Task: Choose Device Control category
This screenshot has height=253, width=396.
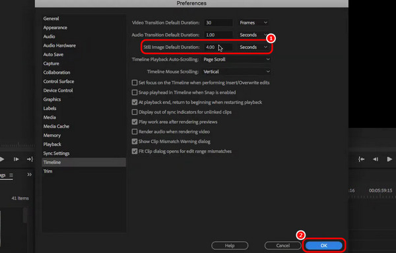Action: coord(58,90)
